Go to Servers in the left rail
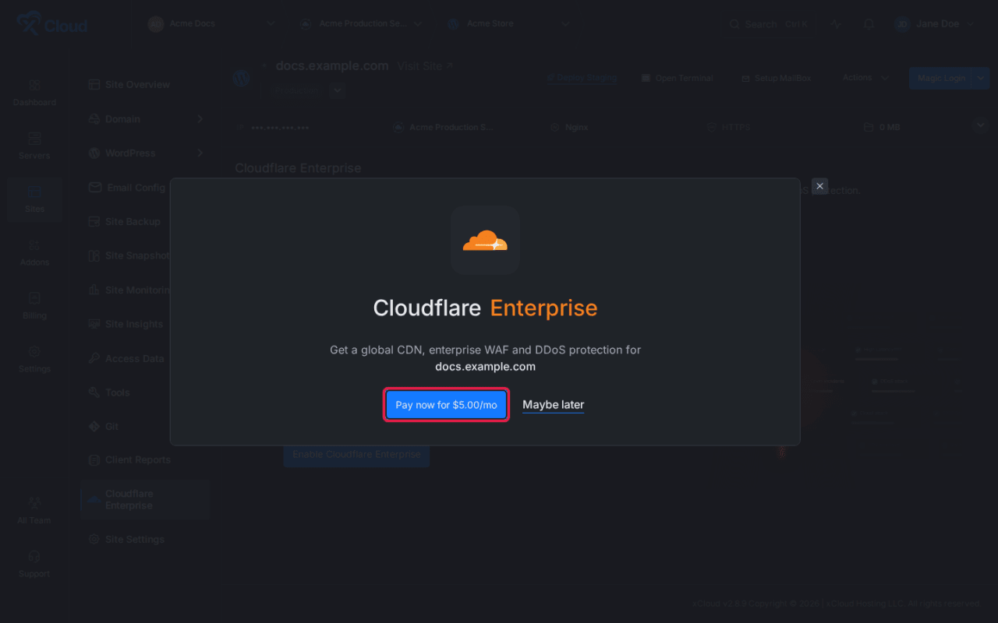 coord(34,146)
